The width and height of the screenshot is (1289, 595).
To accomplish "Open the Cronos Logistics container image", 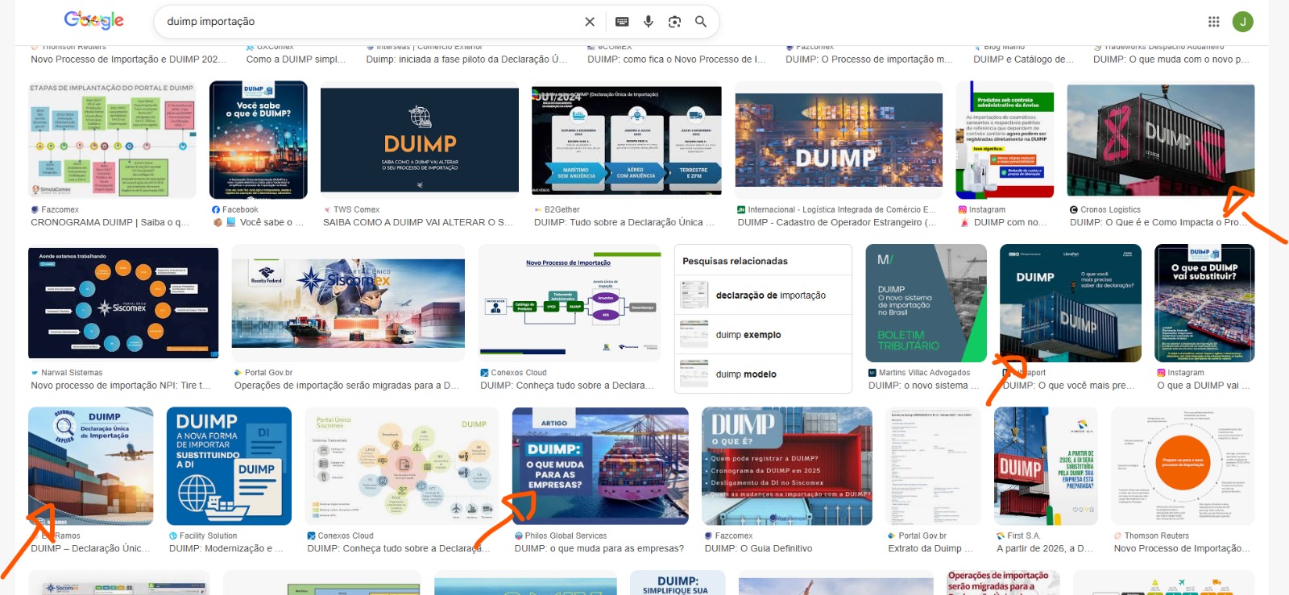I will pyautogui.click(x=1161, y=139).
